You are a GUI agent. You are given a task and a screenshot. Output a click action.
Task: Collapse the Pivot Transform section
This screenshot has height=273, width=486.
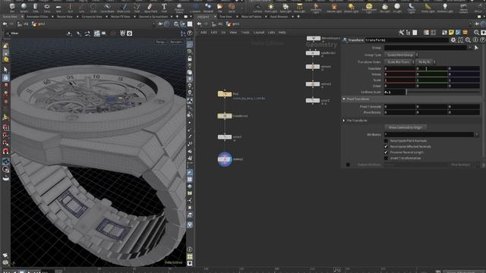(344, 99)
